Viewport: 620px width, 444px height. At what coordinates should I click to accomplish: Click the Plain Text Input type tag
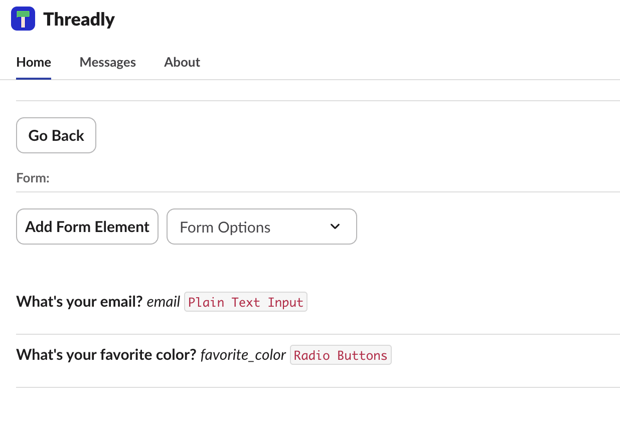[246, 302]
